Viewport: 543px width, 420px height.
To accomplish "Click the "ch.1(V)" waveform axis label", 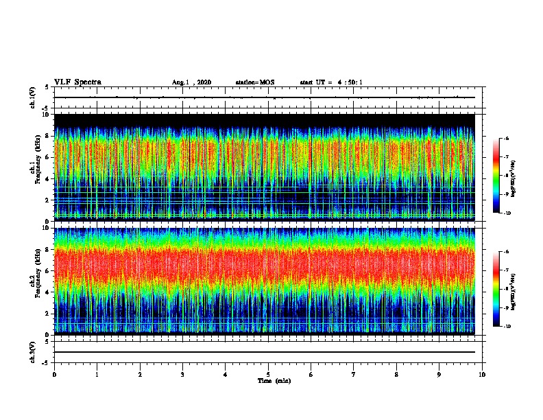I will (32, 97).
